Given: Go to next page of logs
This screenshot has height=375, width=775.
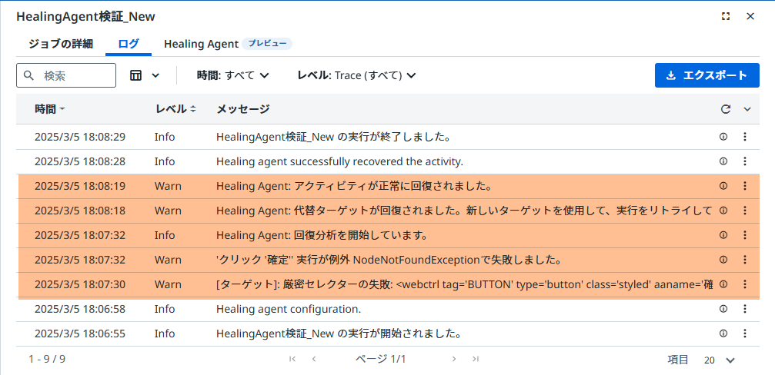Looking at the screenshot, I should click(454, 359).
